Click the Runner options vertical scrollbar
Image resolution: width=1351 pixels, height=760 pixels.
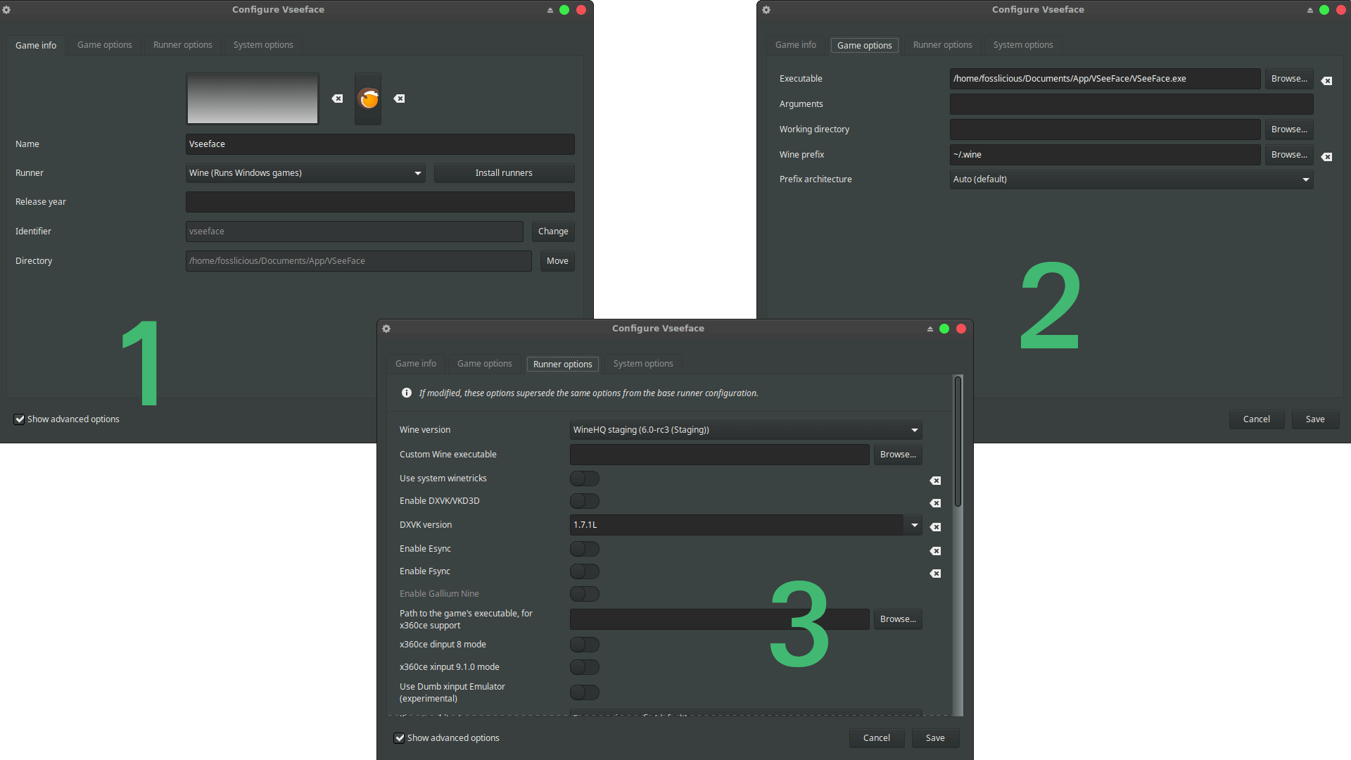tap(958, 441)
